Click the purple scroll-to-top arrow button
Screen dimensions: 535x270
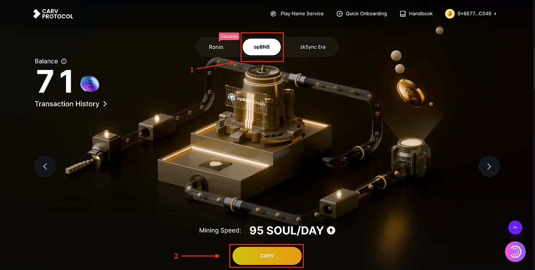pos(515,228)
